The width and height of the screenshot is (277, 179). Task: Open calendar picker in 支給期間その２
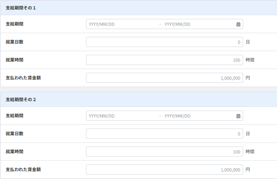coord(238,116)
